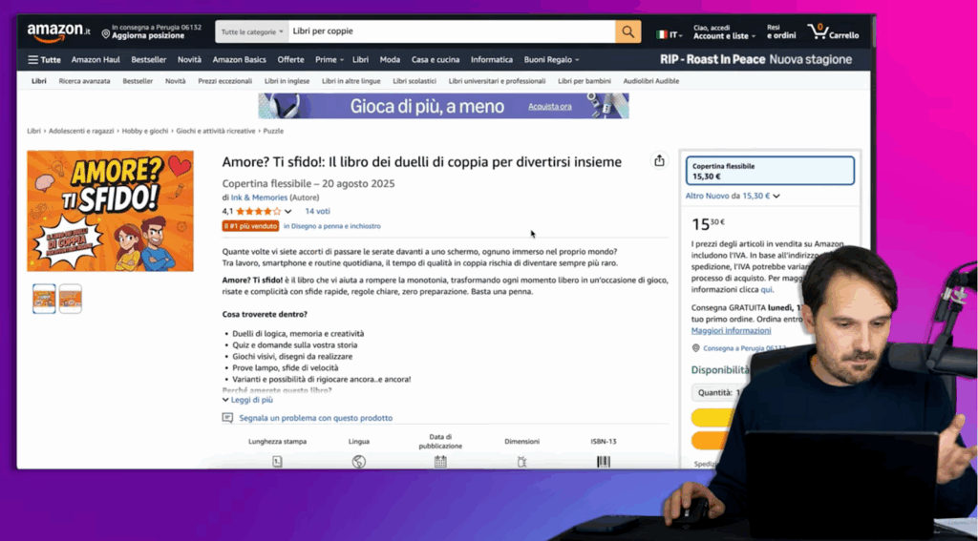Expand rating breakdown chevron next to stars
978x541 pixels.
287,212
